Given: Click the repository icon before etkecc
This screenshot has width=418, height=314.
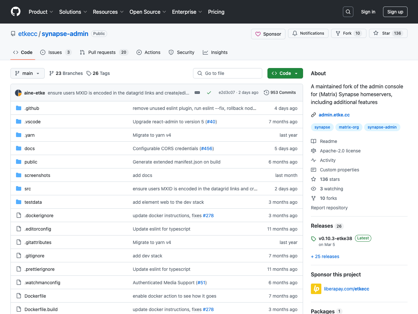Looking at the screenshot, I should [13, 34].
